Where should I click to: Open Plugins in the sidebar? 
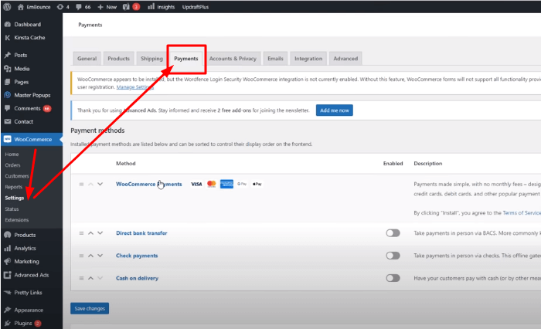(22, 323)
